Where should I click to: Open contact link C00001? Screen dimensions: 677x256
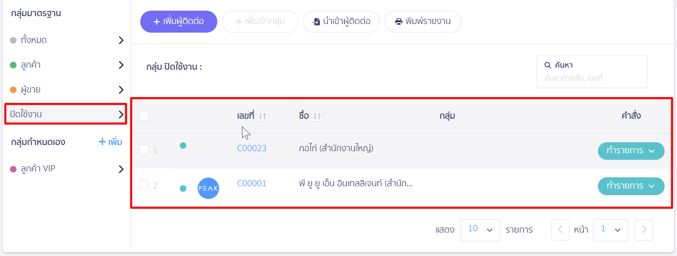pos(252,183)
